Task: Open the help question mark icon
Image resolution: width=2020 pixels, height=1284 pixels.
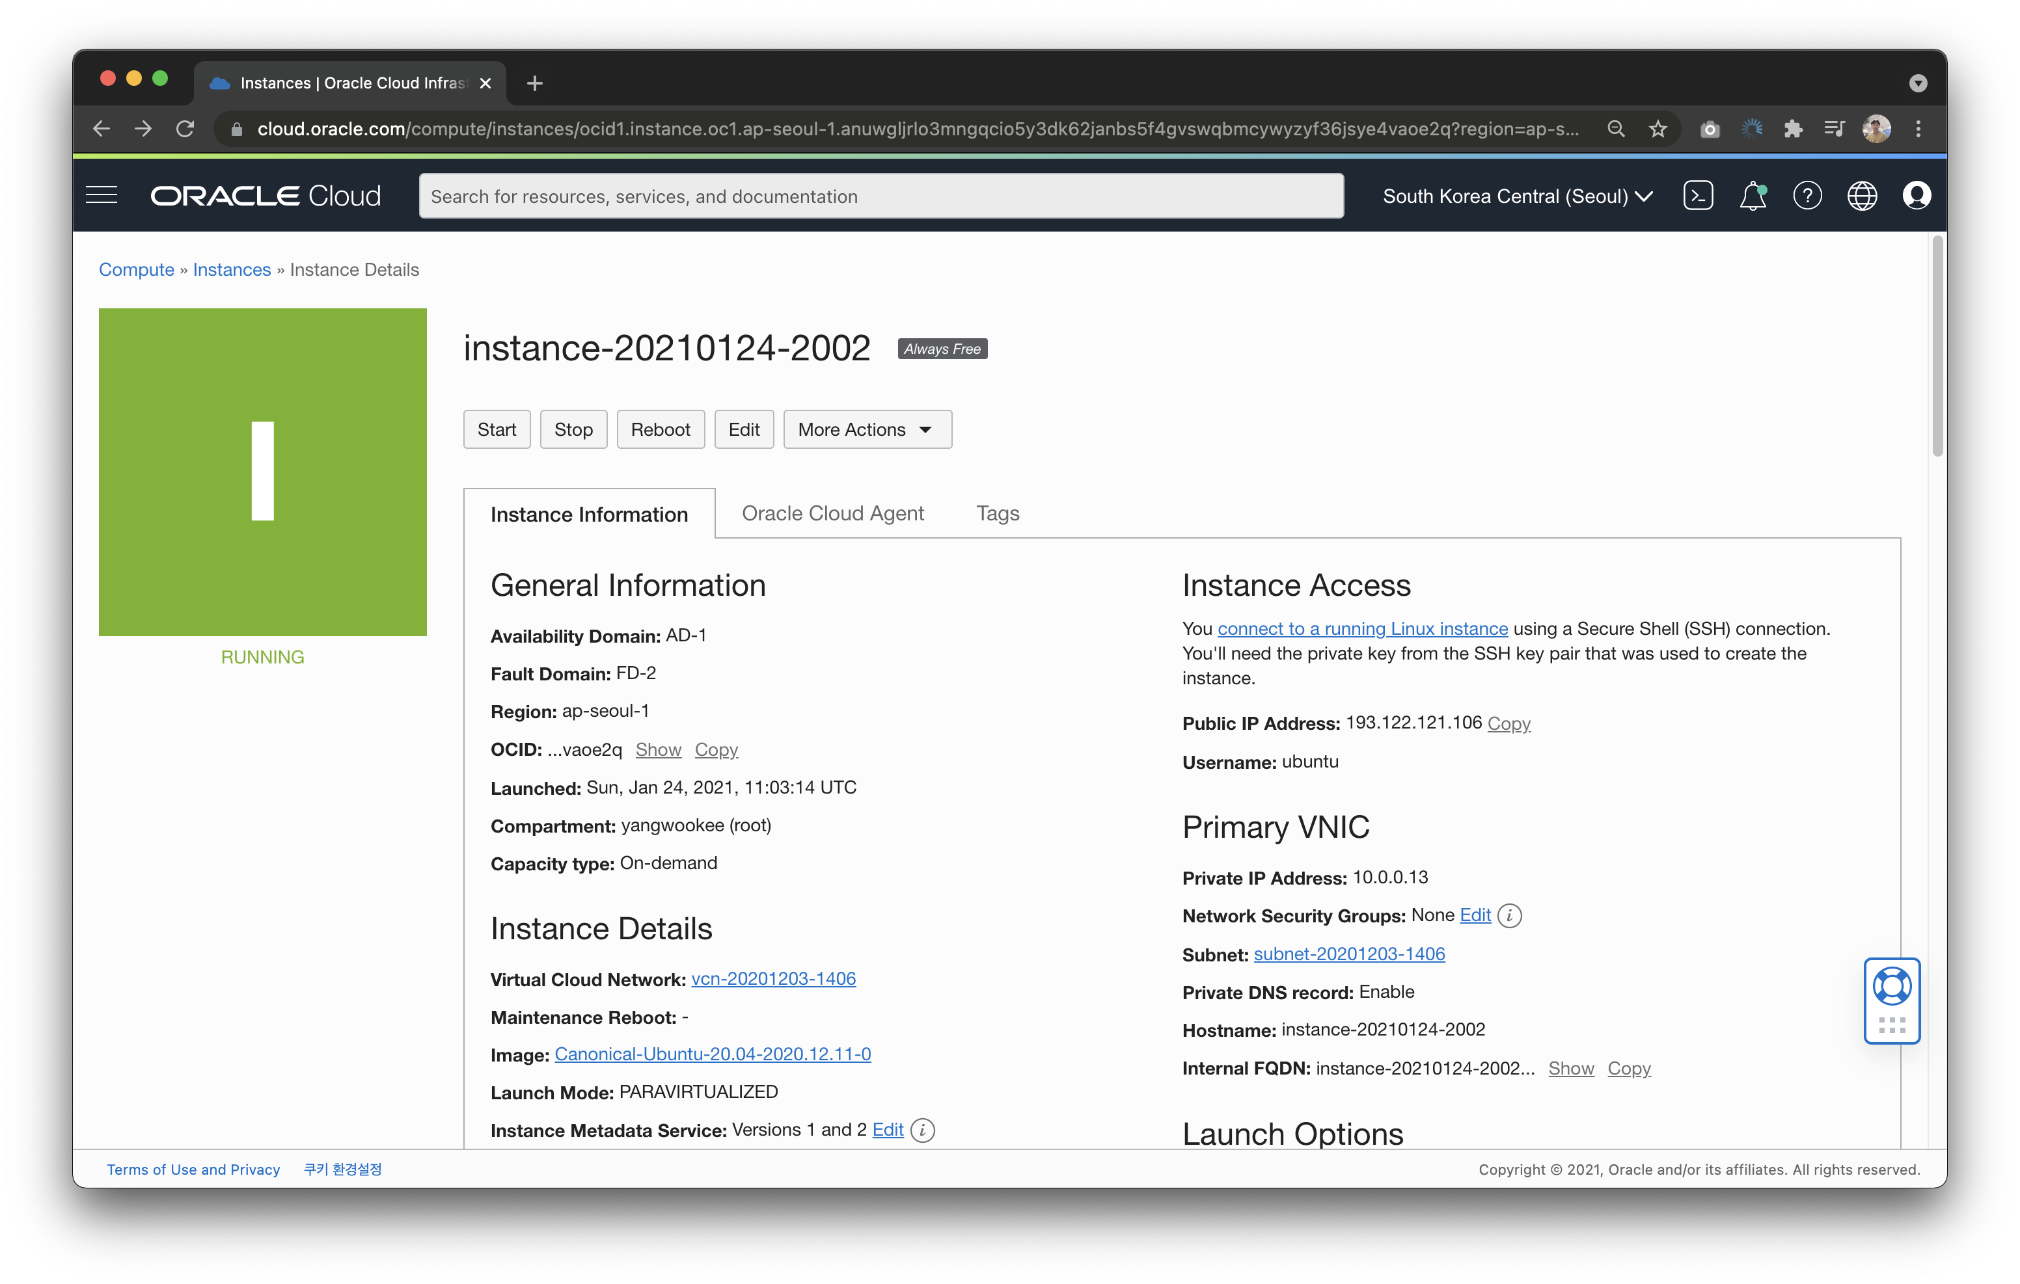Action: point(1807,195)
